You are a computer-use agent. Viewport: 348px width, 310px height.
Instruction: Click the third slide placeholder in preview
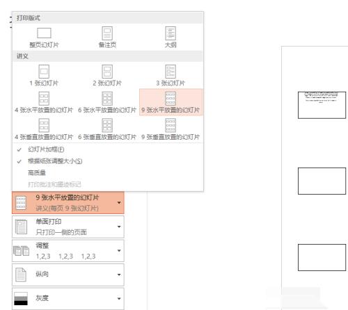coord(322,257)
